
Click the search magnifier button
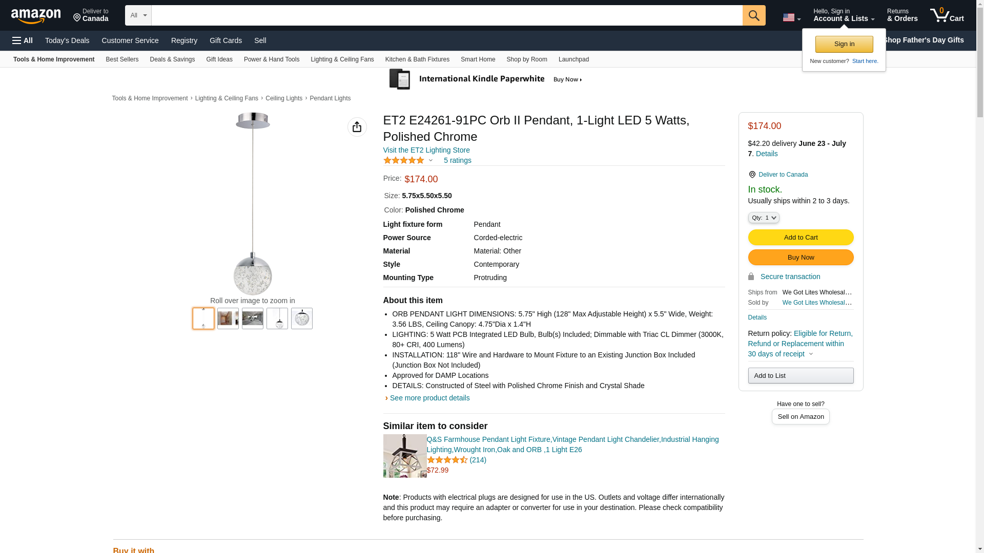click(753, 15)
